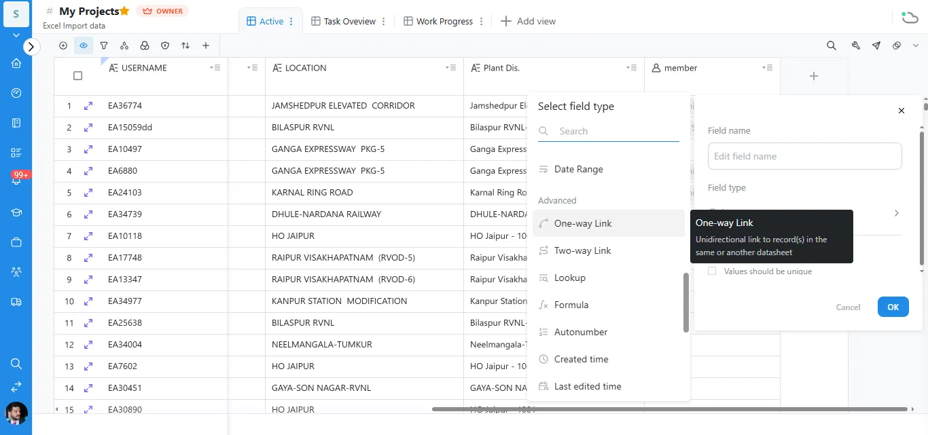
Task: Open the Work Progress view options dots
Action: [481, 21]
